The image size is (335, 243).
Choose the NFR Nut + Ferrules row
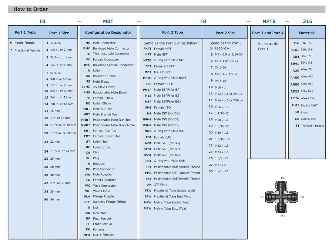[x=99, y=235]
